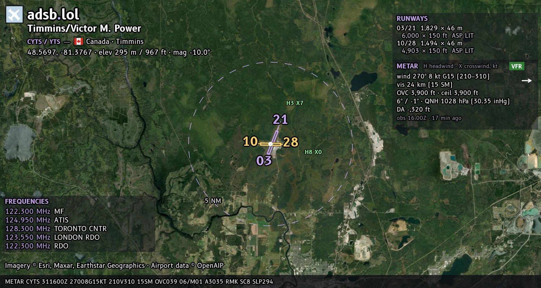Click the METAR panel heading
The width and height of the screenshot is (541, 288).
click(x=407, y=66)
